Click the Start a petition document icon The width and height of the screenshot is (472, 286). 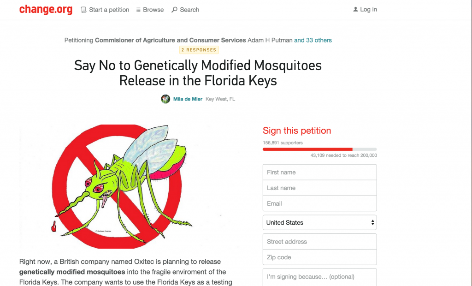coord(83,10)
